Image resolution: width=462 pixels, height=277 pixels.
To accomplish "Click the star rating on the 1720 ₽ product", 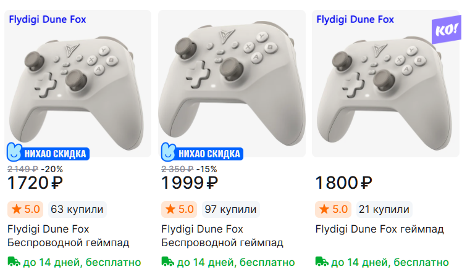I will 25,209.
